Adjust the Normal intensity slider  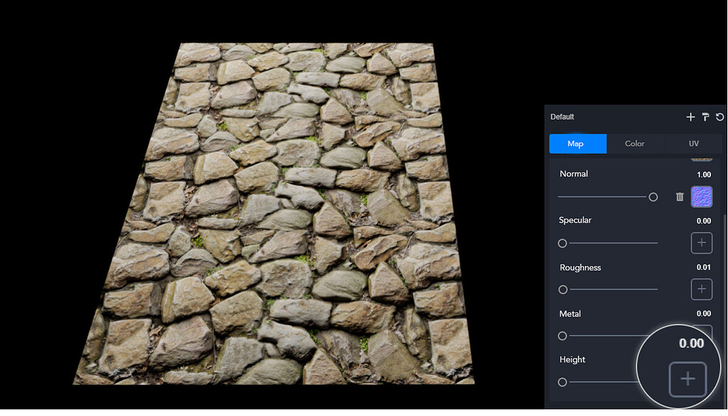tap(653, 197)
